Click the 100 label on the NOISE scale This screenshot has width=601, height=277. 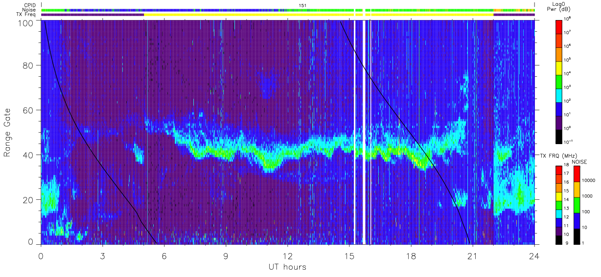pyautogui.click(x=586, y=213)
